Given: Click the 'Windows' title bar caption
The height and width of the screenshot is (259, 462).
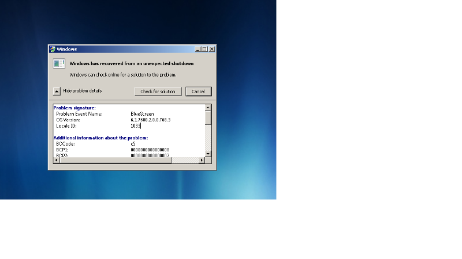Looking at the screenshot, I should coord(66,49).
